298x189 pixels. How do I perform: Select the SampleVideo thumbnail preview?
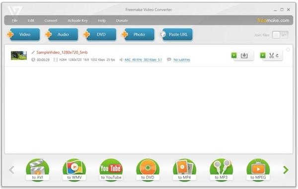[19, 56]
